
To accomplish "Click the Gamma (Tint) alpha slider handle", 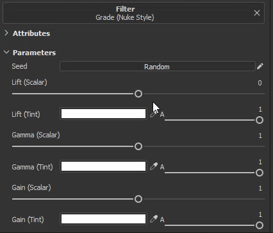I will (x=260, y=173).
